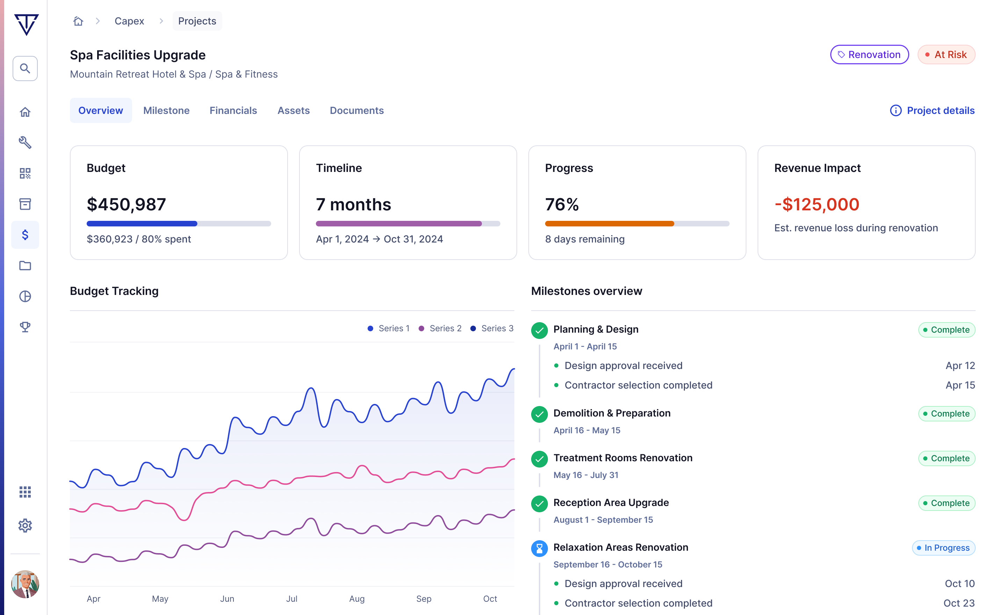The height and width of the screenshot is (615, 998).
Task: Open the QR code grid icon
Action: click(25, 173)
